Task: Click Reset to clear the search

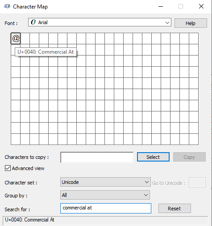Action: click(x=175, y=209)
